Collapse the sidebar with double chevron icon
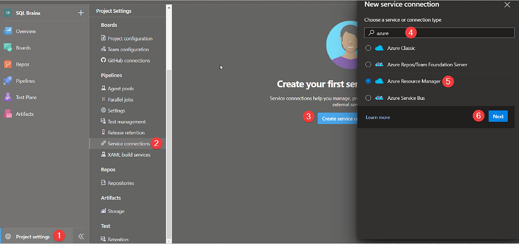 (81, 236)
